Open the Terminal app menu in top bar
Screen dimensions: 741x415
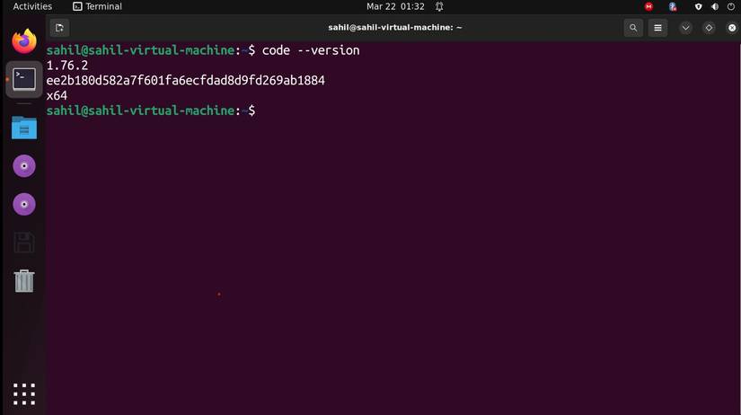point(97,6)
